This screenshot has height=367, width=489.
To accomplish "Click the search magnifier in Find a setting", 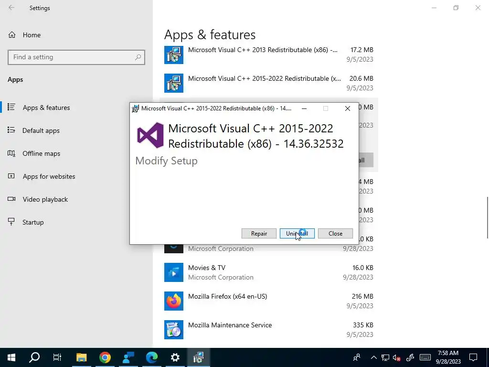I will point(138,57).
